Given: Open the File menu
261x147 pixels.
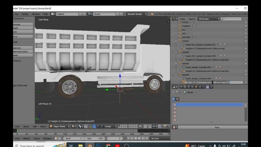Looking at the screenshot, I should pyautogui.click(x=16, y=14).
